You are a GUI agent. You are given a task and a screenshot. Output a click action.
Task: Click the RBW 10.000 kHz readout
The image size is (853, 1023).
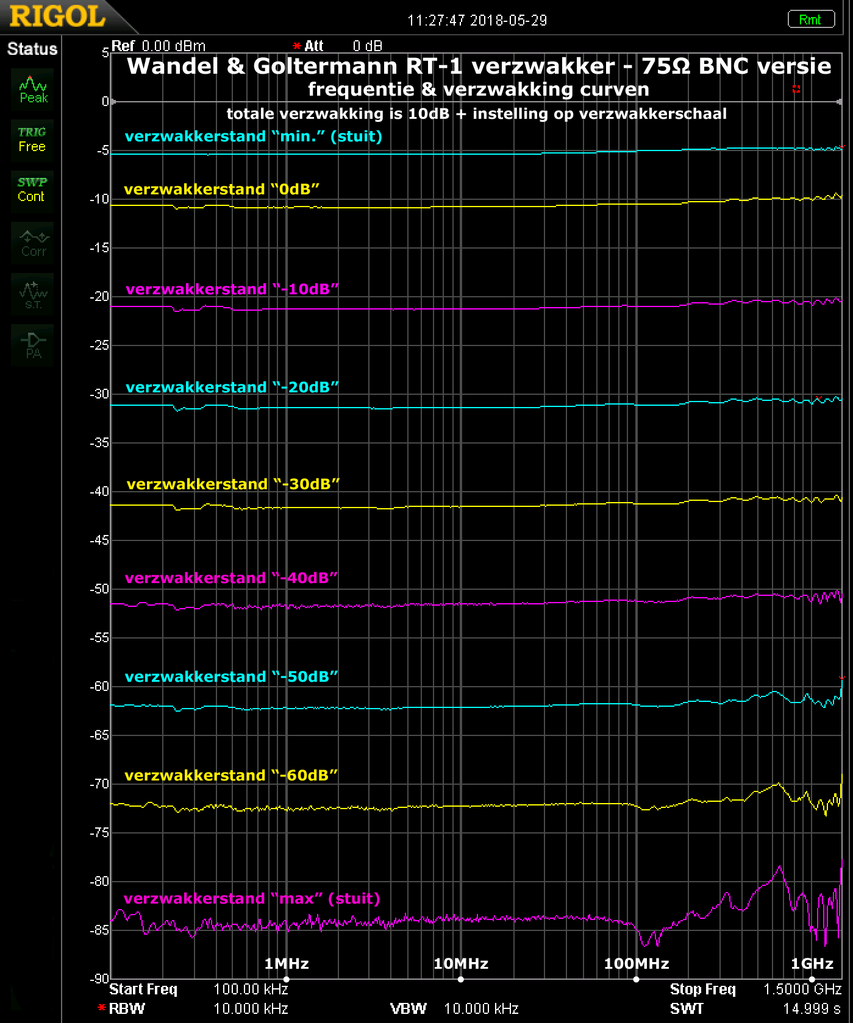pyautogui.click(x=193, y=1008)
